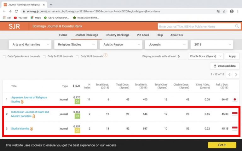
Task: Open the Maps bookmark
Action: [x=36, y=18]
